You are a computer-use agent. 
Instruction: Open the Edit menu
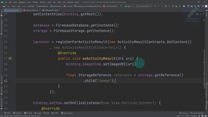click(x=10, y=2)
